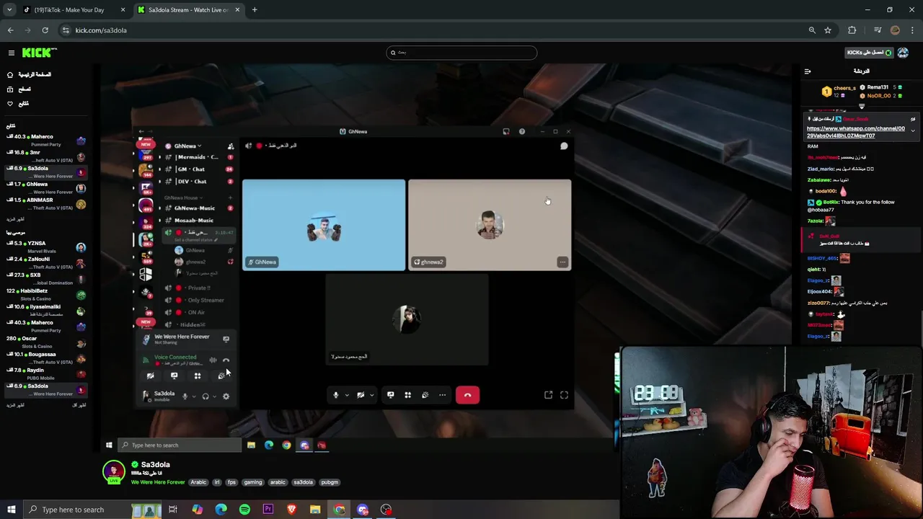Toggle the call bar camera button
This screenshot has width=923, height=519.
(x=361, y=395)
